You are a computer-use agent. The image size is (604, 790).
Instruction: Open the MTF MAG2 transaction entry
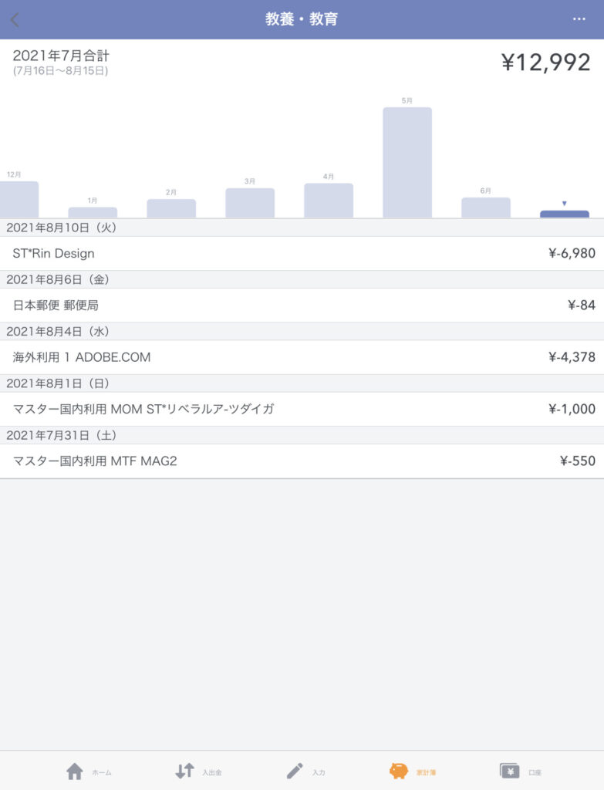click(302, 461)
